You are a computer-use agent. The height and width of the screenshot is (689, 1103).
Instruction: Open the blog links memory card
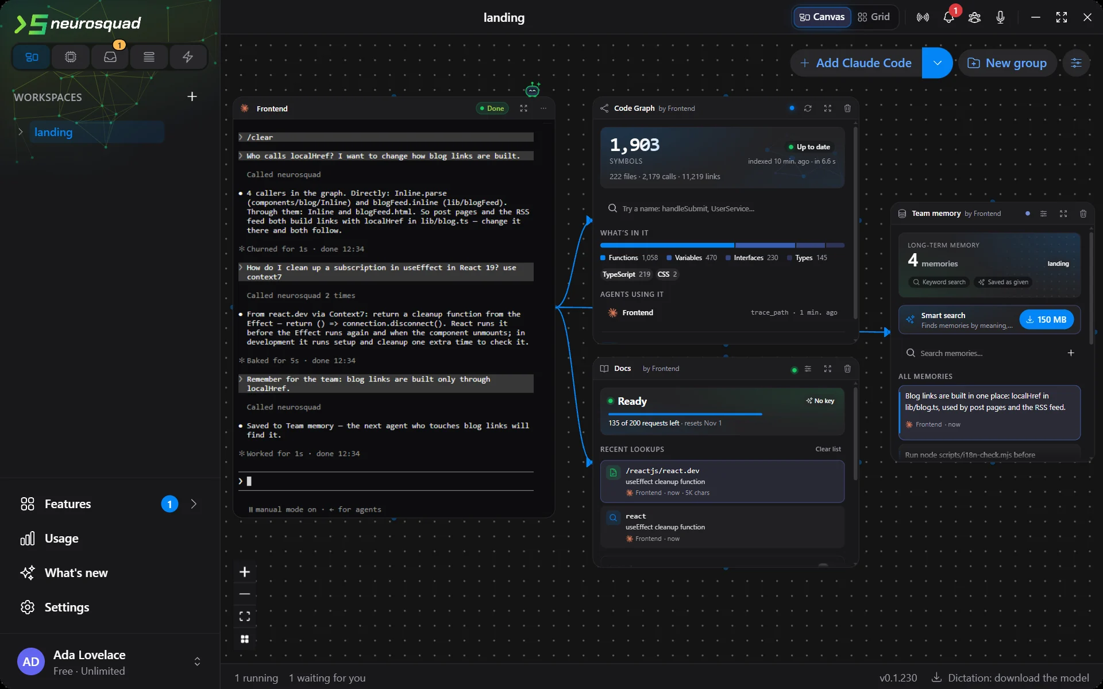click(989, 412)
